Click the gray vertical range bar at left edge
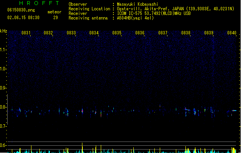The width and height of the screenshot is (241, 153). pos(8,109)
